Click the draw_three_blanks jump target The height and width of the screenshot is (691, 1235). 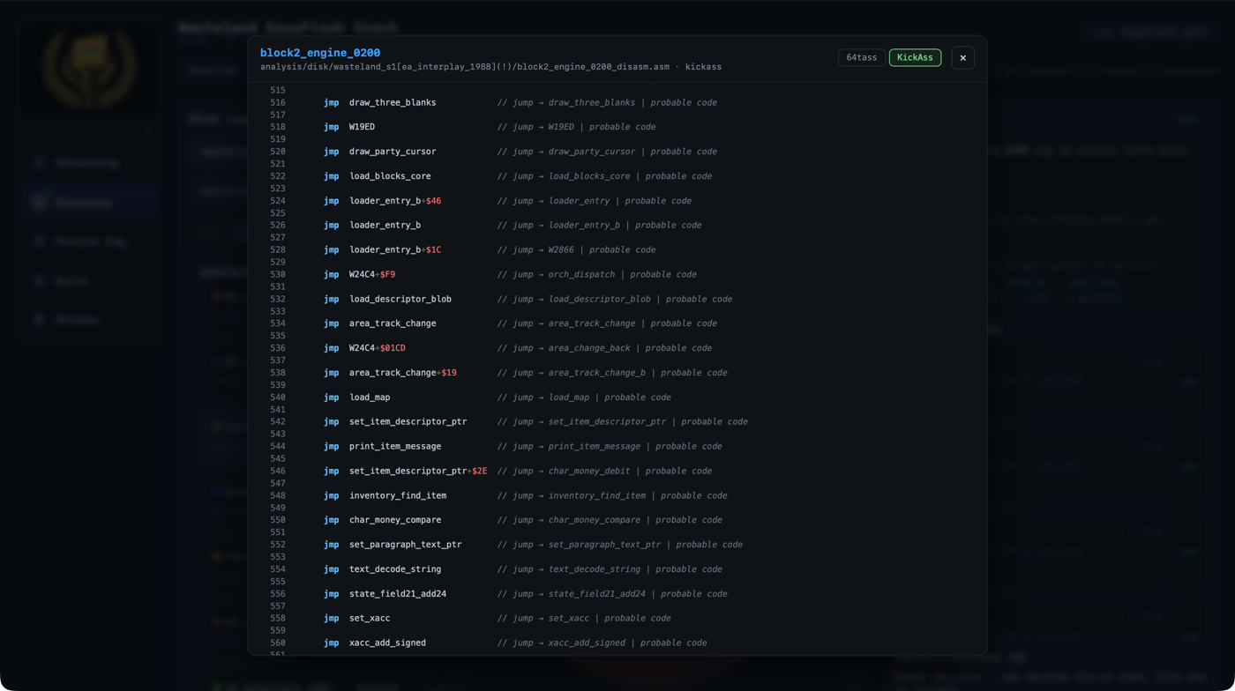tap(393, 102)
